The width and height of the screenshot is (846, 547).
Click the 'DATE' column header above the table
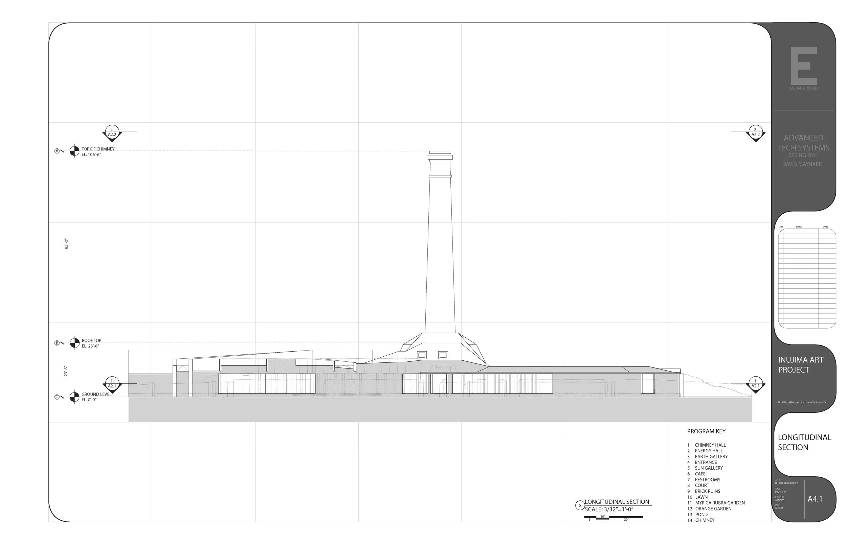825,227
